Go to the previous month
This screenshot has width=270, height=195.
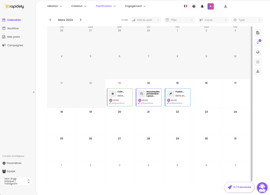[x=50, y=20]
